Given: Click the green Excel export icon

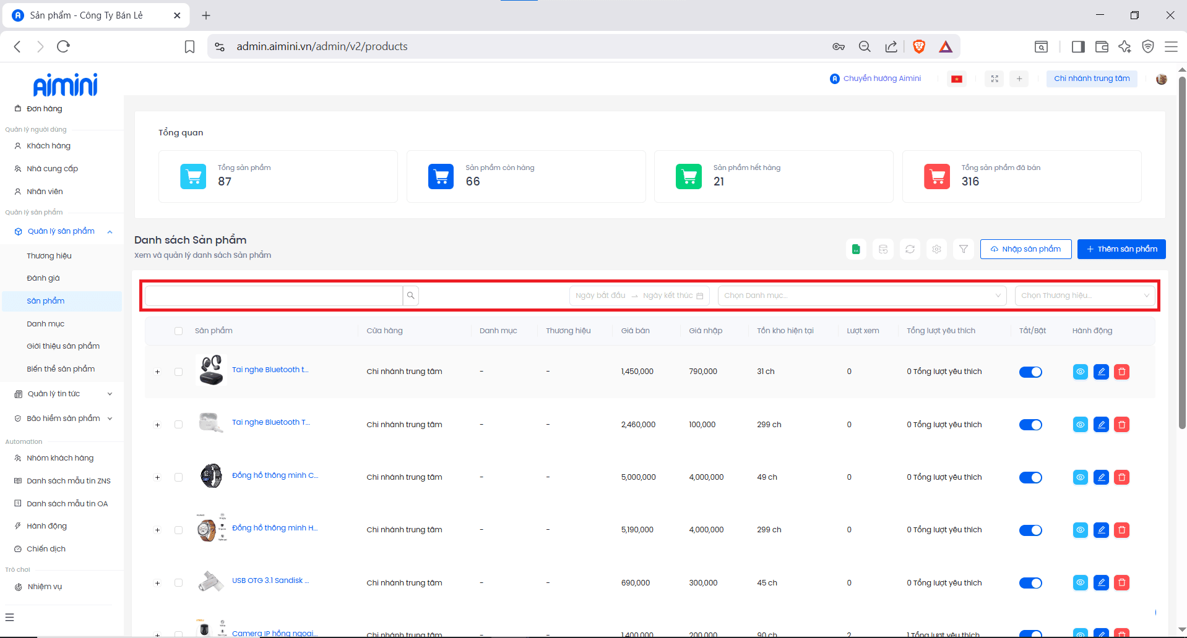Looking at the screenshot, I should pyautogui.click(x=856, y=249).
